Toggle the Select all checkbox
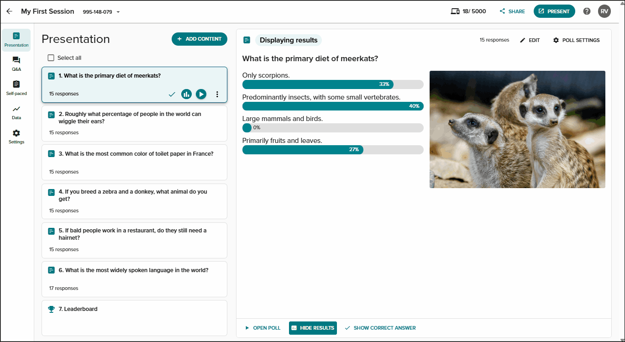 [51, 58]
